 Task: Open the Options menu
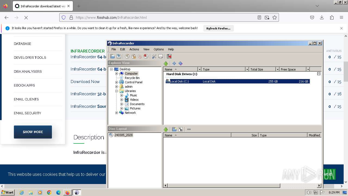click(159, 49)
